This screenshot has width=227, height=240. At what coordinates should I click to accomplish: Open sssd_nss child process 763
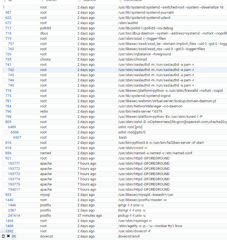(x=11, y=49)
